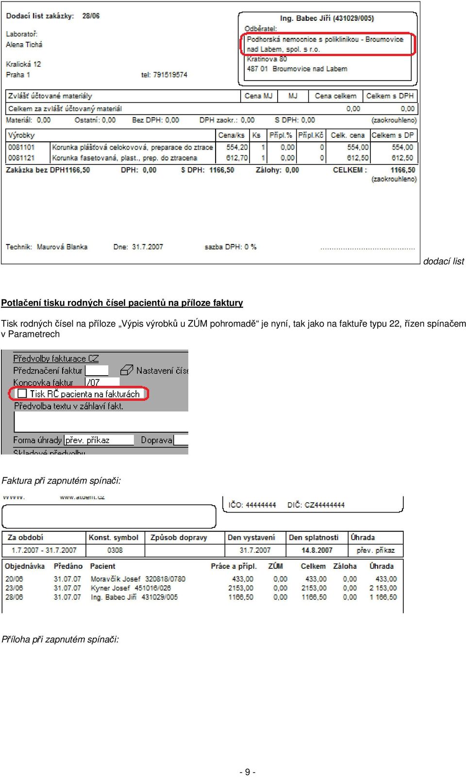Click the Úhrada value přev. příkaz in invoice

coord(376,550)
